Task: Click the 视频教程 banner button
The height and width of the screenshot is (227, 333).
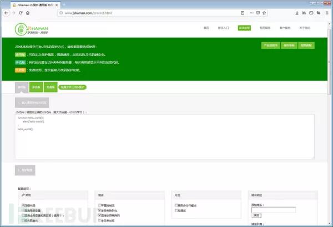Action: tap(306, 45)
